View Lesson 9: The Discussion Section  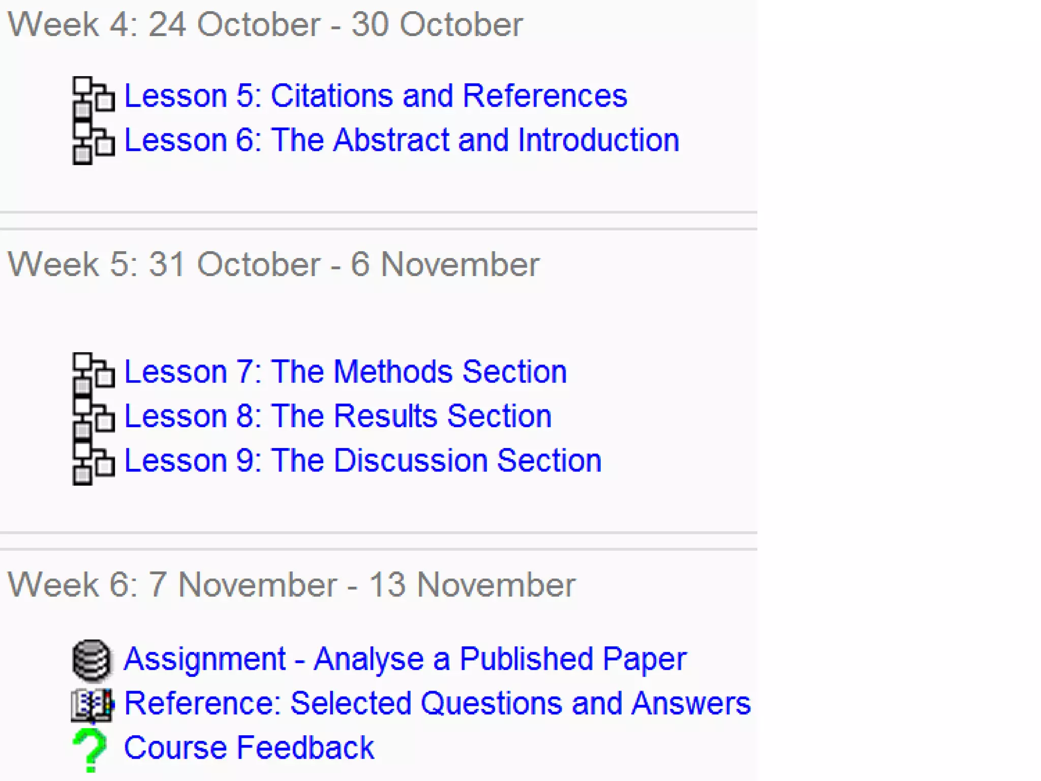coord(362,461)
